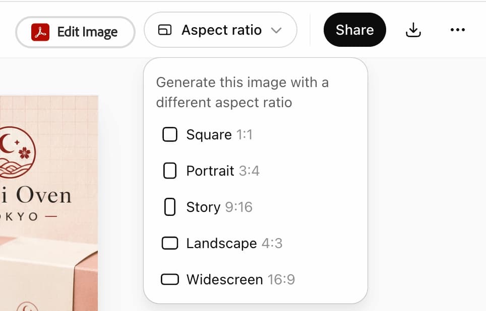
Task: Click the Share button
Action: [x=354, y=30]
